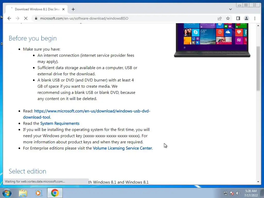Open the Windows Start menu

(x=7, y=193)
